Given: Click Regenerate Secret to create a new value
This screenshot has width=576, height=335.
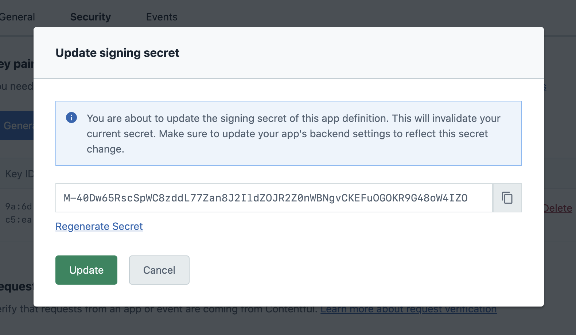Looking at the screenshot, I should pyautogui.click(x=99, y=226).
